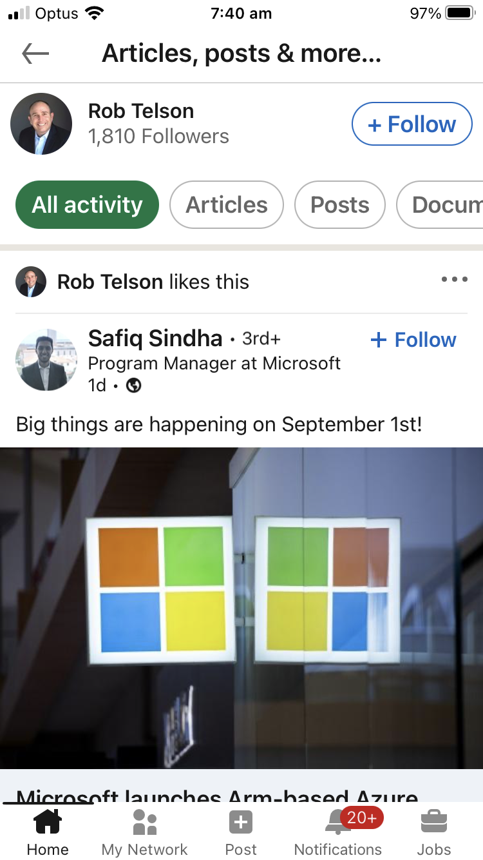The image size is (483, 860).
Task: Open post options three-dot menu
Action: (x=455, y=280)
